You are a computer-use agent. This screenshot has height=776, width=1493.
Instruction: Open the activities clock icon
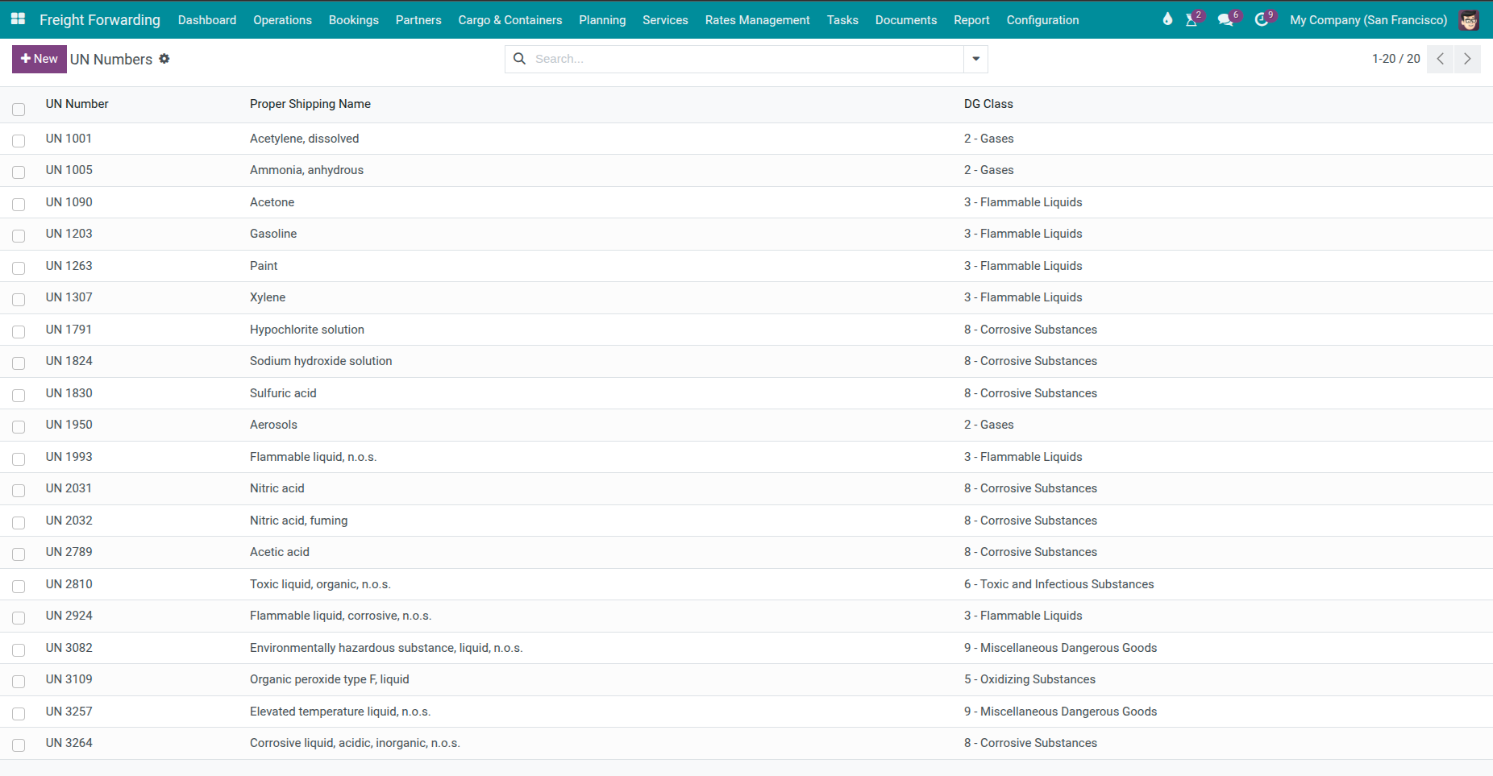coord(1262,20)
